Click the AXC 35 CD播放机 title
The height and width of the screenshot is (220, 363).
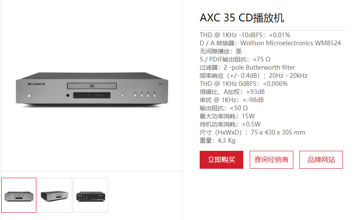pos(242,18)
